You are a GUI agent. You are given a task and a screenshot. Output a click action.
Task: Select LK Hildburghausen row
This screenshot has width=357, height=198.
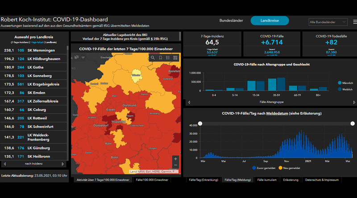point(33,59)
